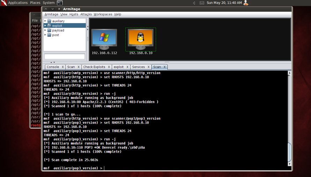The height and width of the screenshot is (177, 311).
Task: Click the console scrollbar thumb
Action: click(x=289, y=152)
